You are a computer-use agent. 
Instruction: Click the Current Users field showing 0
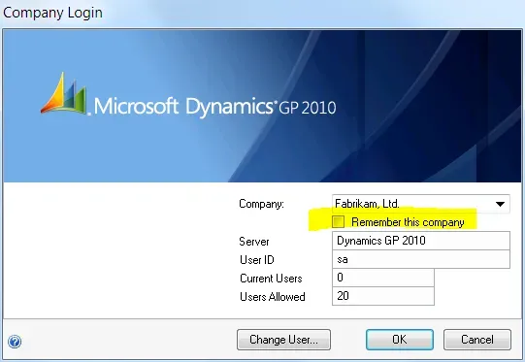[x=383, y=278]
